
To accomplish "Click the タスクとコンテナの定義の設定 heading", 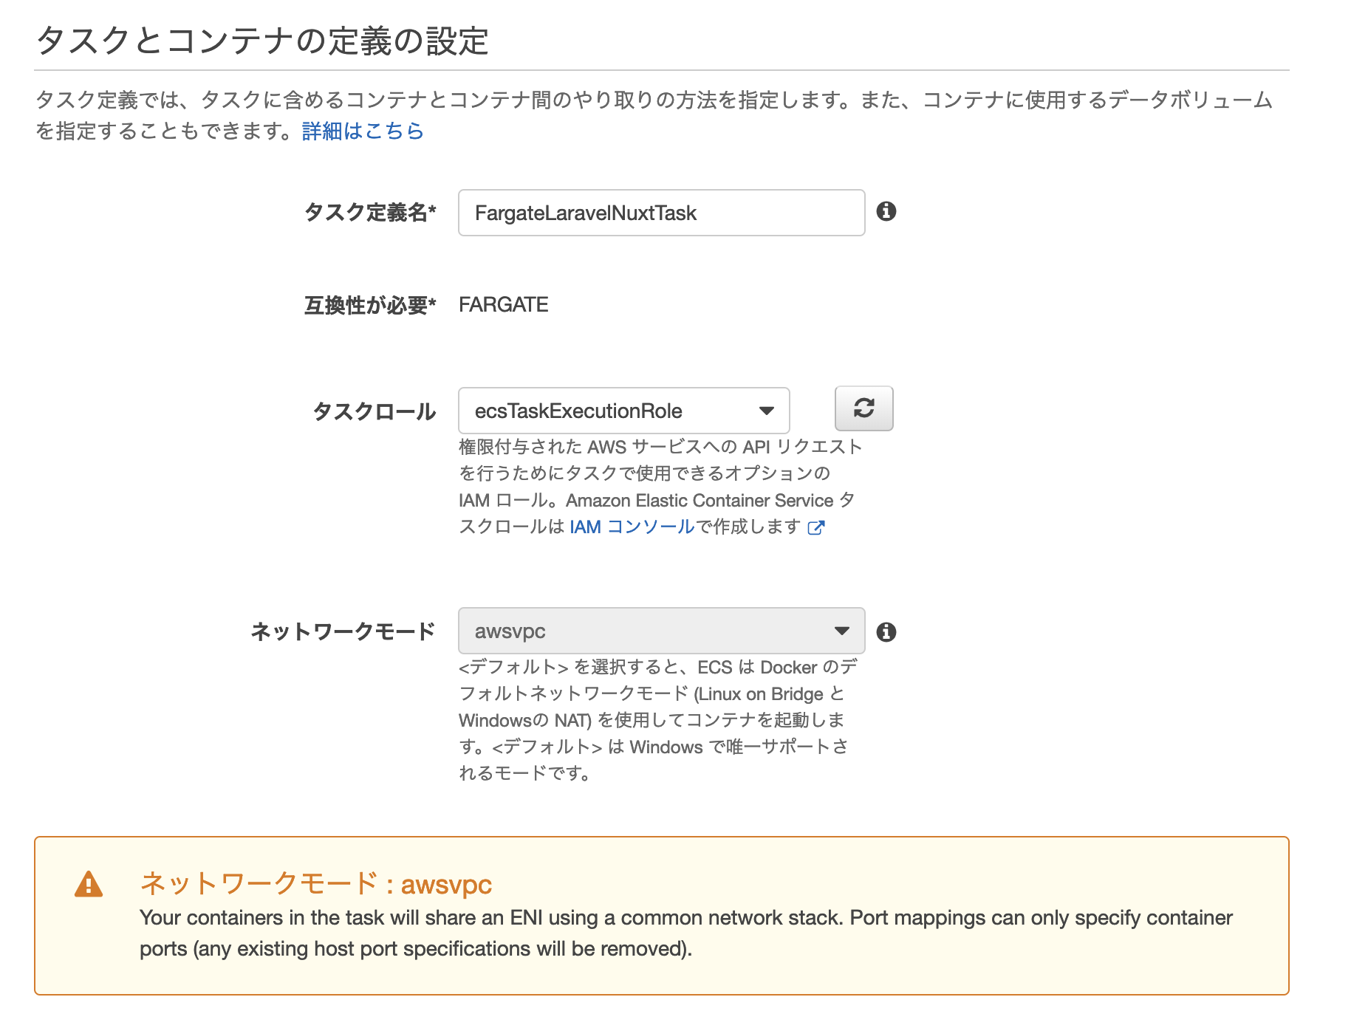I will click(x=262, y=41).
